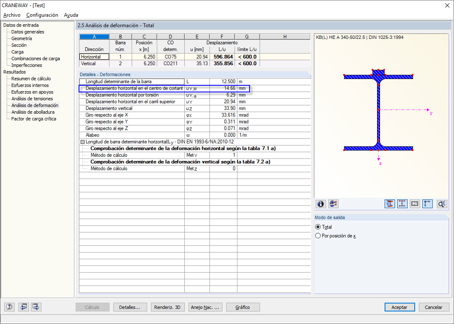Click the Gráfico button

pos(242,307)
